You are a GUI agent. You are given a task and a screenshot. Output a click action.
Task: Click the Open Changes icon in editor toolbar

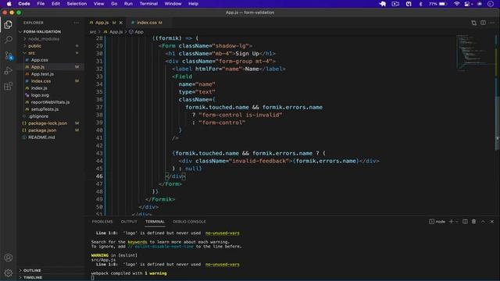coord(474,23)
